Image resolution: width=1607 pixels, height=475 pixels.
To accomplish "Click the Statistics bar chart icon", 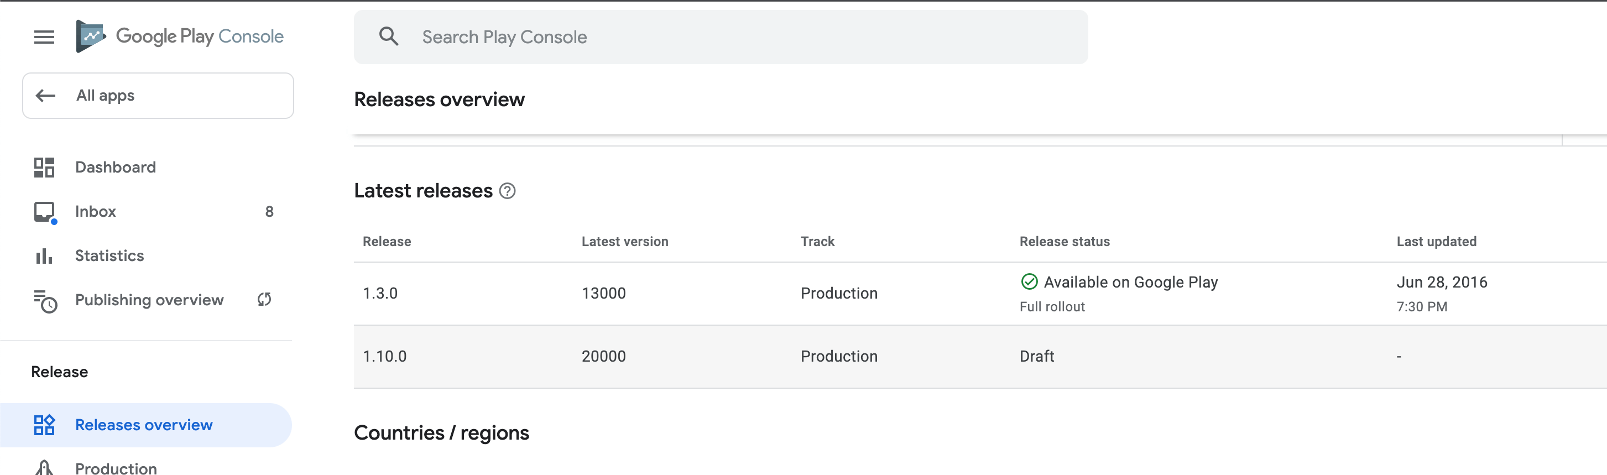I will (x=44, y=256).
